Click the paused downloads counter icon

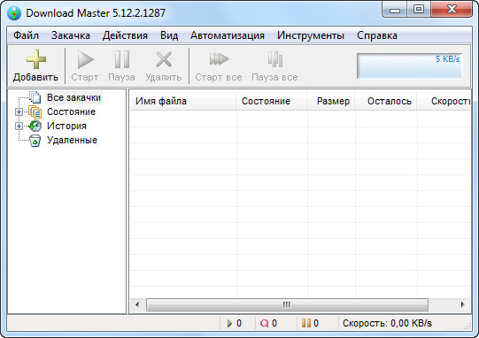coord(306,323)
